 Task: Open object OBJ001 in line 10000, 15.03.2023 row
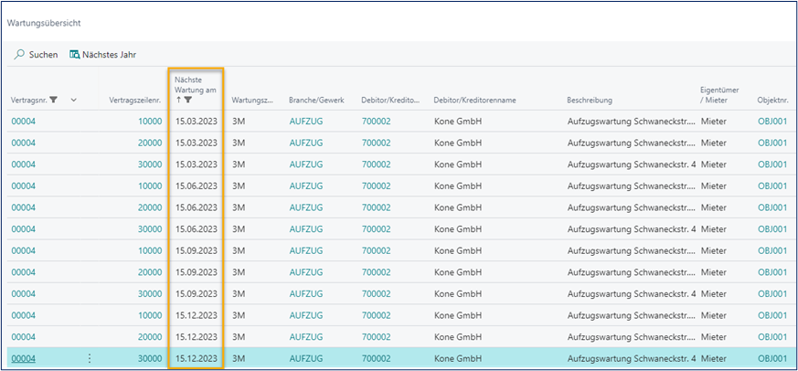(x=772, y=122)
